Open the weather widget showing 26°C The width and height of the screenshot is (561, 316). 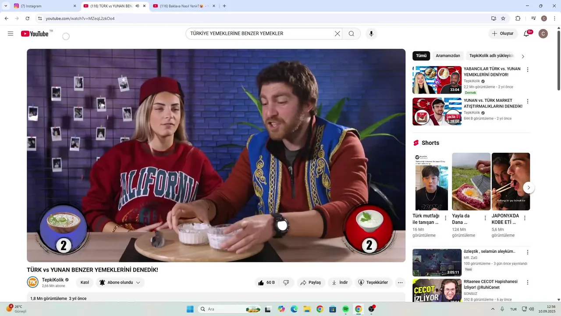point(16,309)
